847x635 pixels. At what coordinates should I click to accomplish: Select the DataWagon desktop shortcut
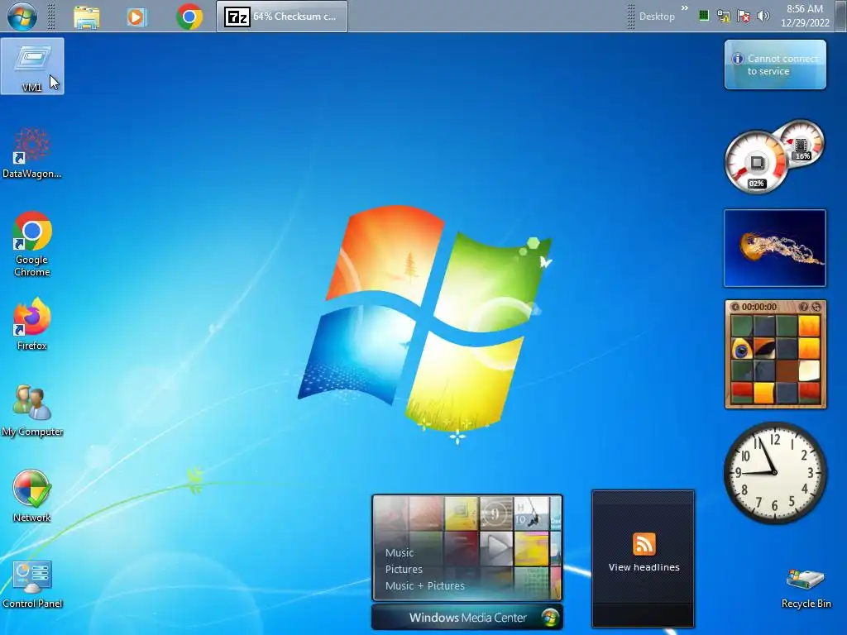(32, 153)
